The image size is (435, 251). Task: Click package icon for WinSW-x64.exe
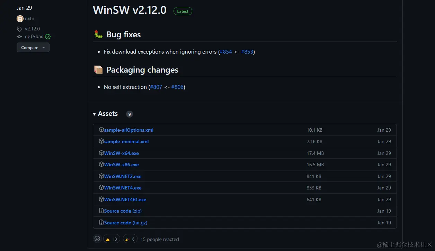(101, 153)
